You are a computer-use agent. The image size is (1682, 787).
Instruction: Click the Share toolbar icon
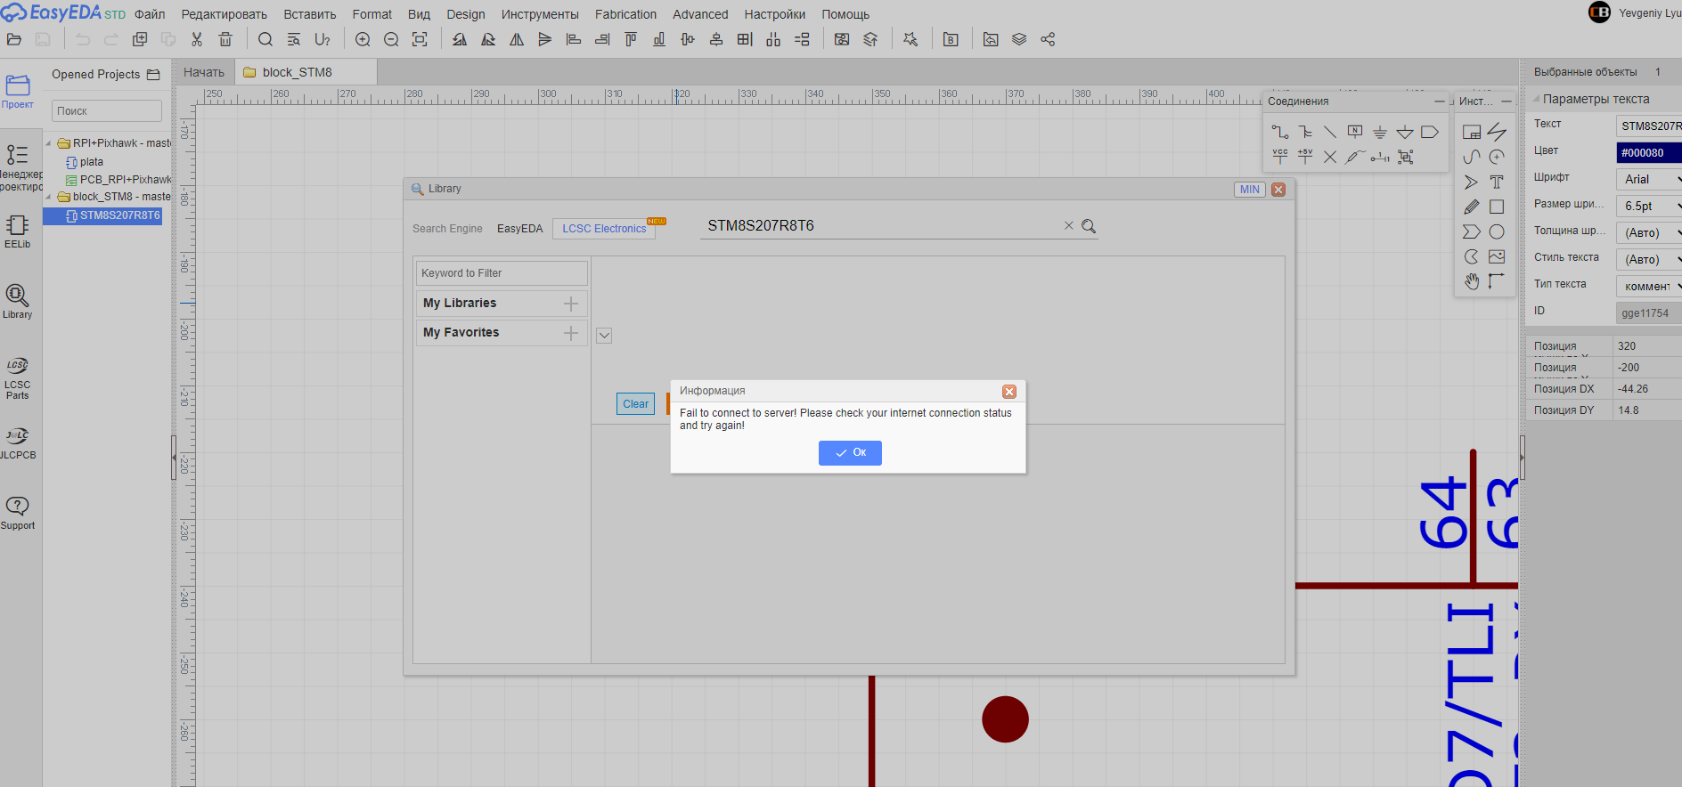[1048, 39]
